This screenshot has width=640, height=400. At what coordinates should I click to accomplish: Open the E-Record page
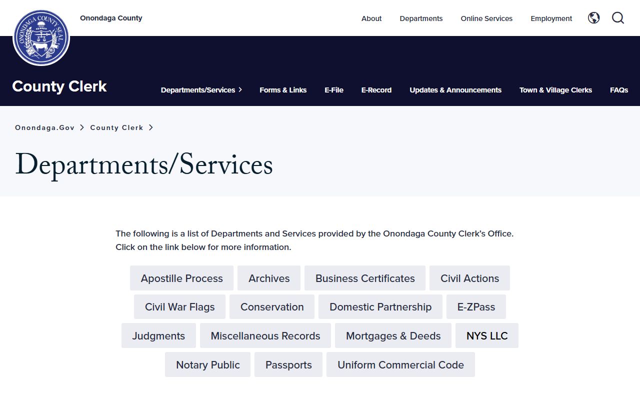coord(376,90)
